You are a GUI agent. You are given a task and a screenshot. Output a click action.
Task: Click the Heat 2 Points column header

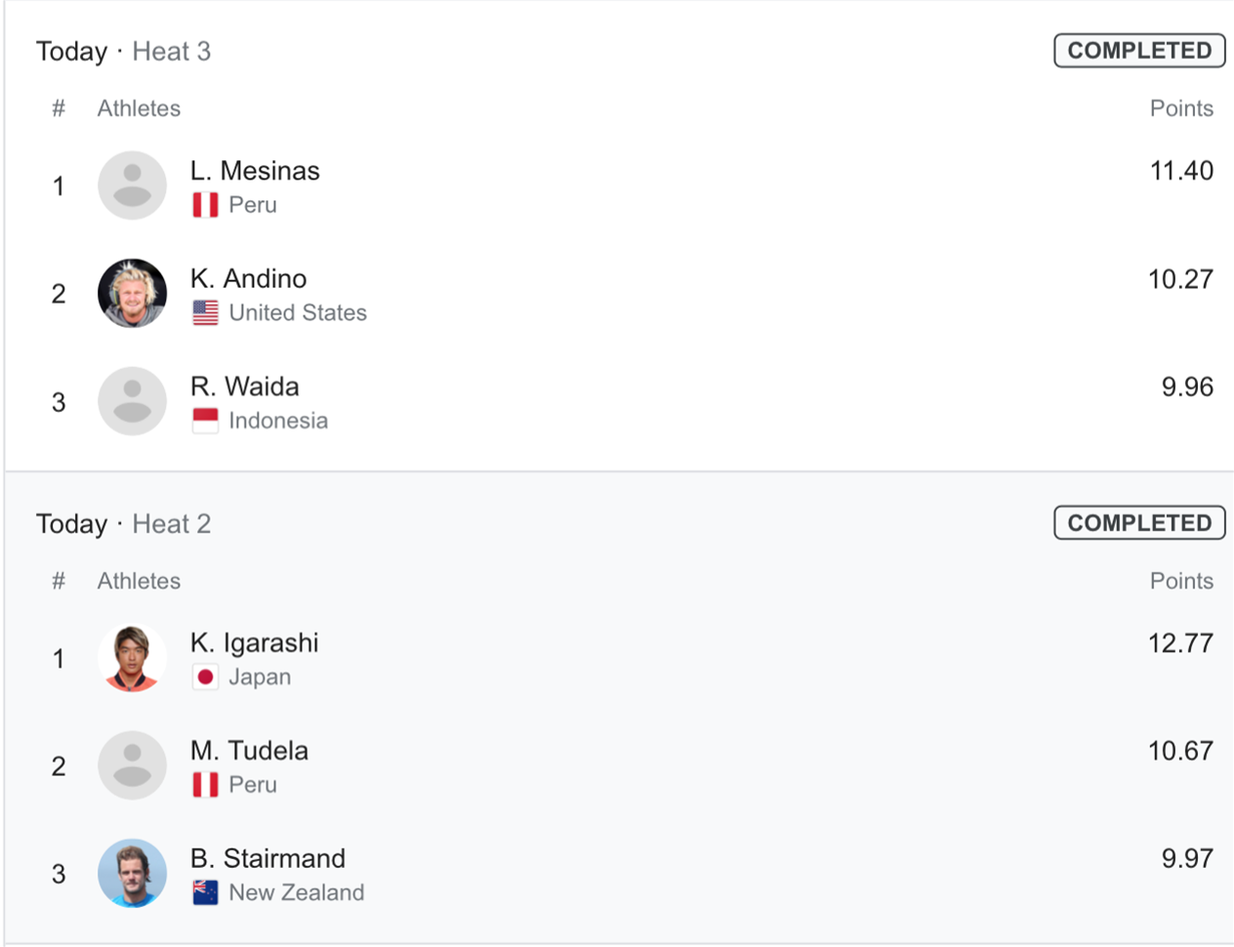coord(1181,581)
